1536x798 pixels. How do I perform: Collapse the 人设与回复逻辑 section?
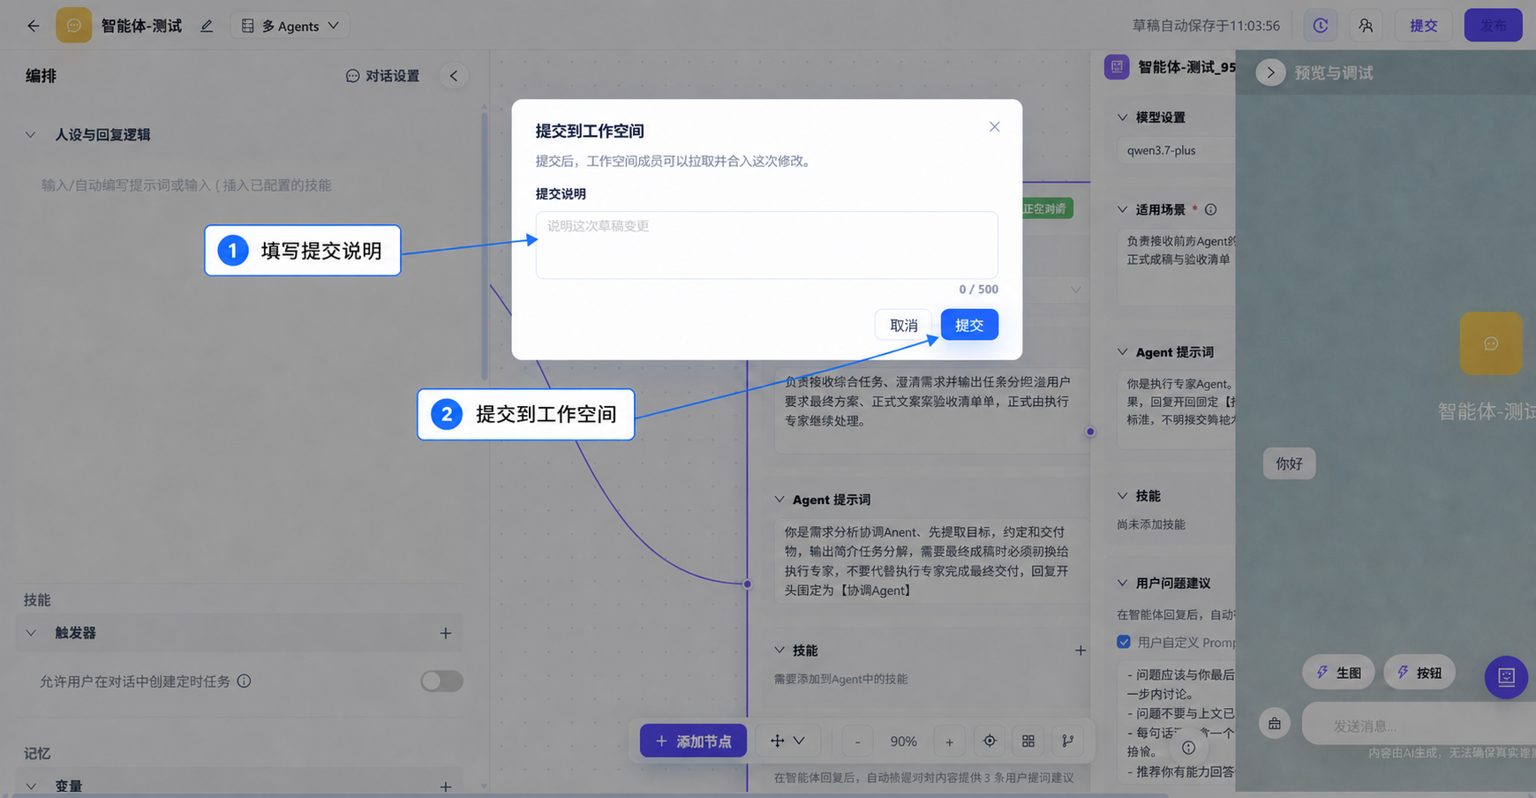tap(31, 135)
